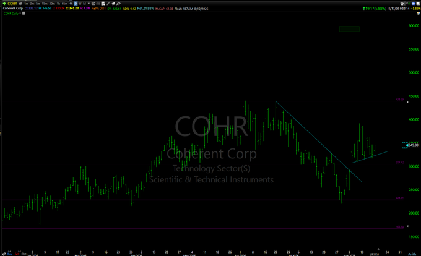Screen dimensions: 421x256
Task: Click the 600.00 price axis label
Action: (414, 26)
